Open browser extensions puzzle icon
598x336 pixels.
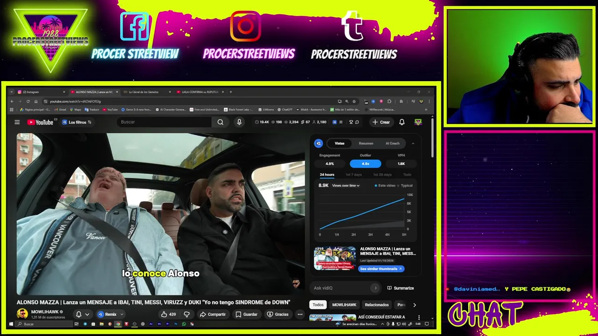(389, 101)
